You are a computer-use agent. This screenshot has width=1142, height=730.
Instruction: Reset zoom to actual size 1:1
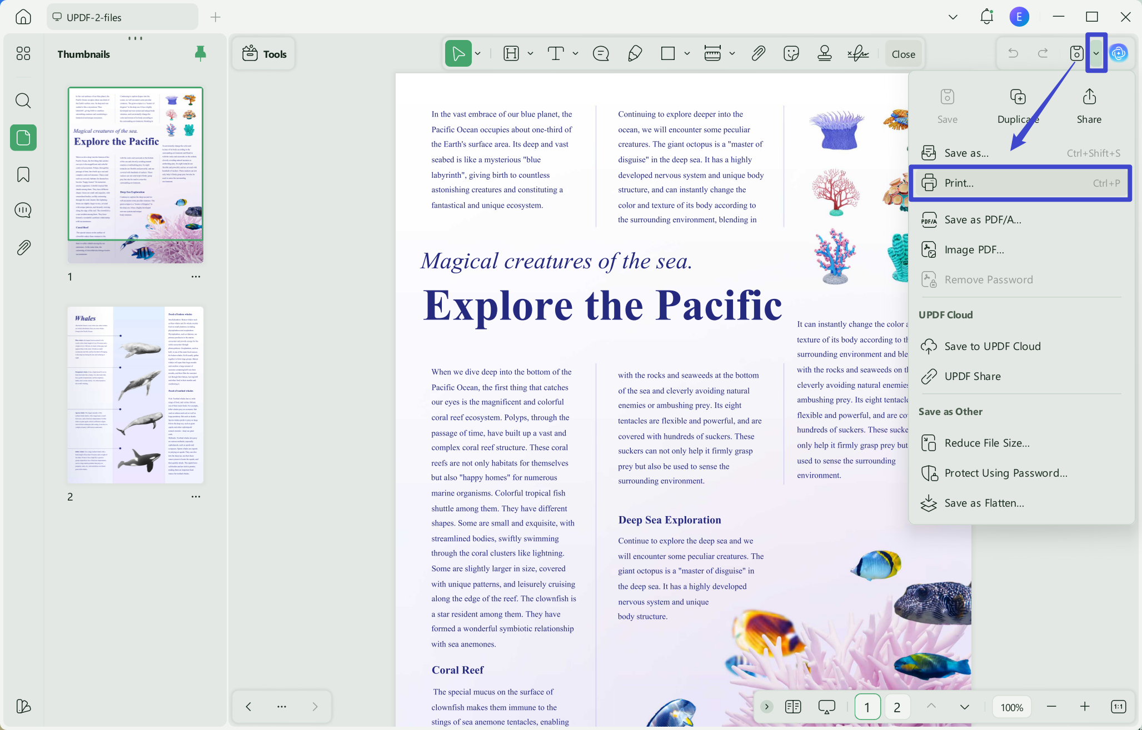1119,706
